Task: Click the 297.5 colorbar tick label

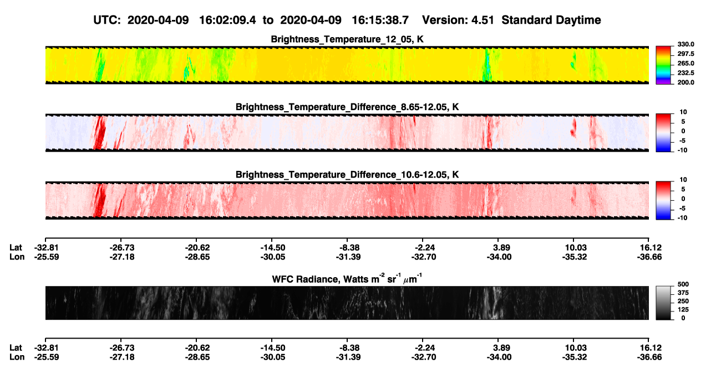Action: pyautogui.click(x=686, y=54)
